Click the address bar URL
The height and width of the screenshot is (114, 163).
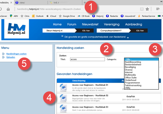pyautogui.click(x=49, y=9)
